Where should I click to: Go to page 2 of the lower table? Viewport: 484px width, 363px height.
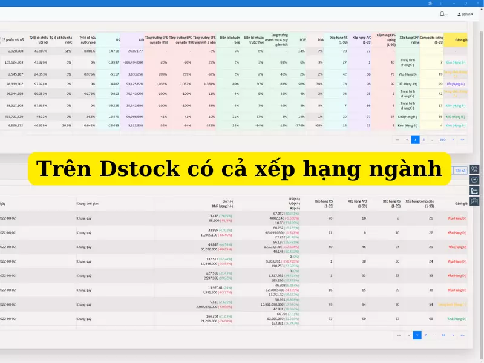tap(426, 335)
